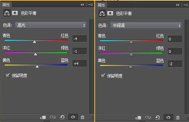Click the 洋红–绿色 slider handle in the 中间调 panel
The width and height of the screenshot is (189, 122).
point(131,54)
